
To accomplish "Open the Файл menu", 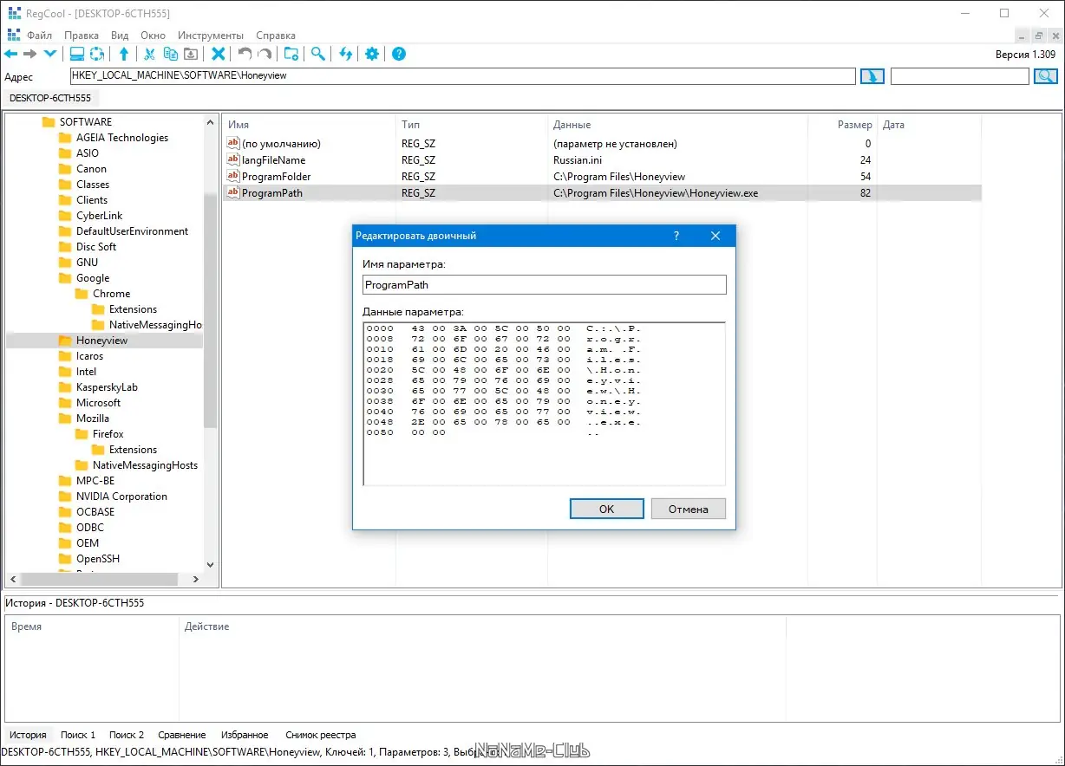I will [x=39, y=36].
